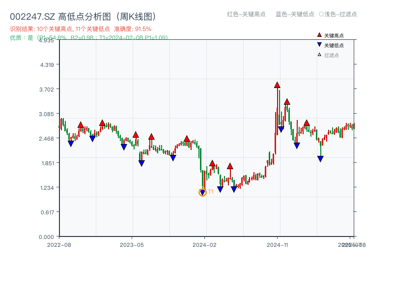393x295 pixels.
Task: Click the orange-circled T1 low point marker
Action: tap(202, 192)
